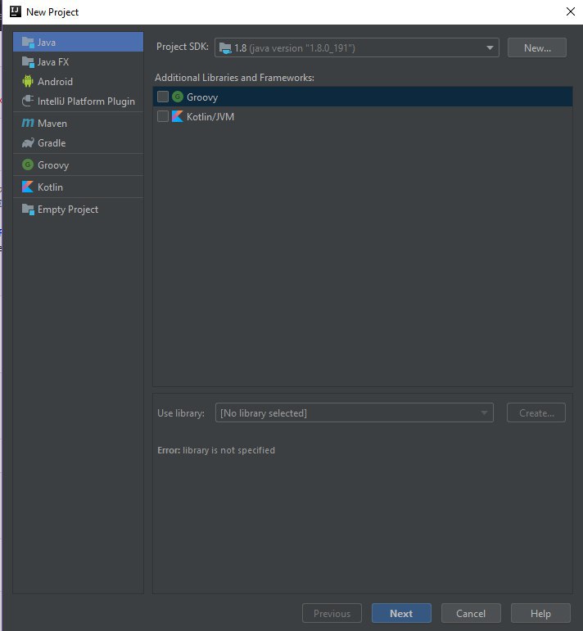Click the Previous button
583x631 pixels.
point(332,613)
